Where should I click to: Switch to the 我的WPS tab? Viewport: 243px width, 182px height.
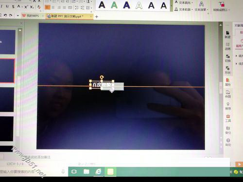pyautogui.click(x=31, y=16)
